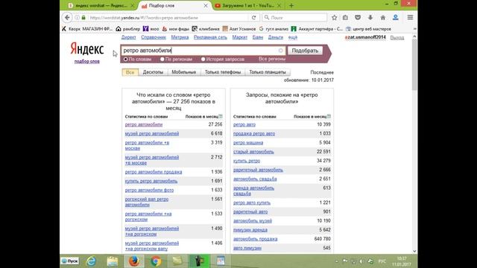This screenshot has width=477, height=268.
Task: Click the page vertical scrollbar thumb
Action: [414, 65]
